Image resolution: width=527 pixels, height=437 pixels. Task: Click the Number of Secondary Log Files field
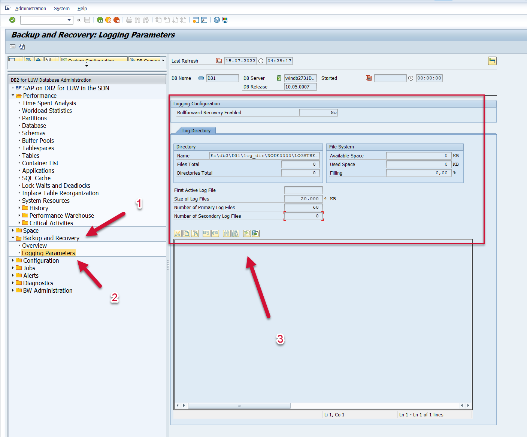click(303, 216)
